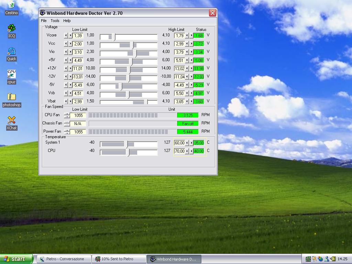
Task: Increase +12V low limit with right arrow
Action: (70, 68)
